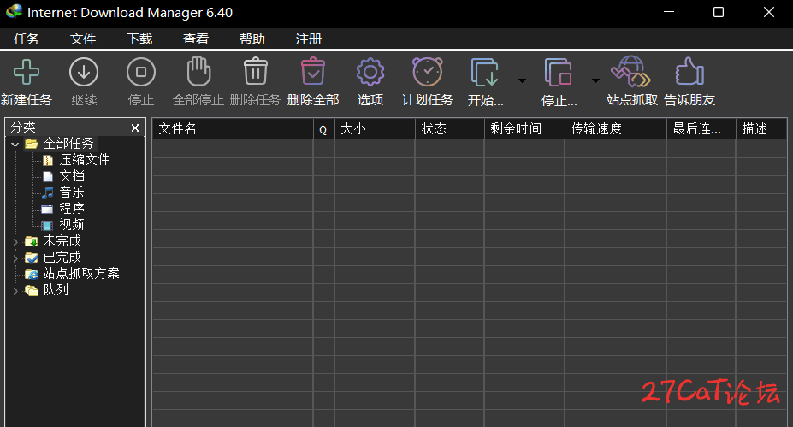Open dropdown arrow beside 开始... button

[x=522, y=80]
